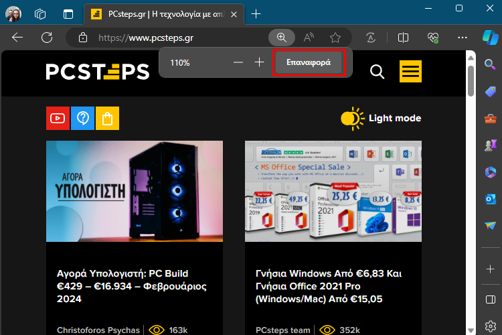
Task: Go back to the previous page
Action: (x=17, y=38)
